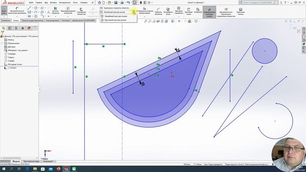306x172 pixels.
Task: Toggle the Instant2D button
Action: pos(197,11)
